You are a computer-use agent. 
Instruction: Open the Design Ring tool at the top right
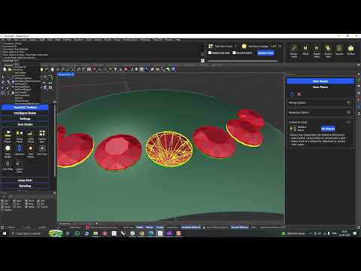point(294,51)
